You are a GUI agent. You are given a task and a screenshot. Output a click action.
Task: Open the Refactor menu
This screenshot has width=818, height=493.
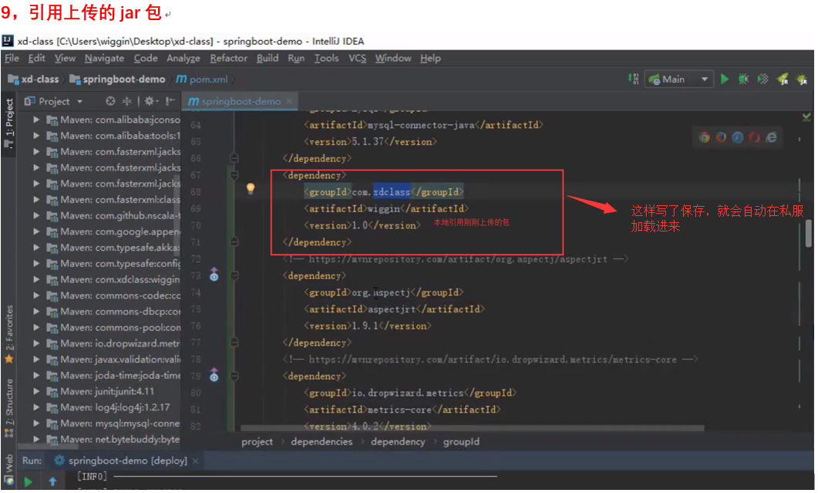[x=228, y=58]
